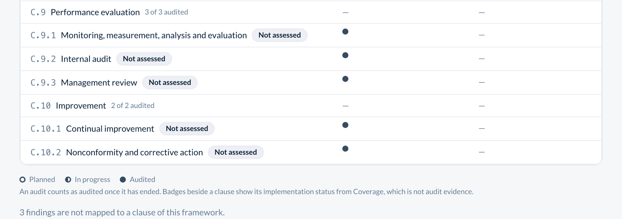Click the 'An audit counts as audited' explanation
The height and width of the screenshot is (219, 622).
(246, 192)
